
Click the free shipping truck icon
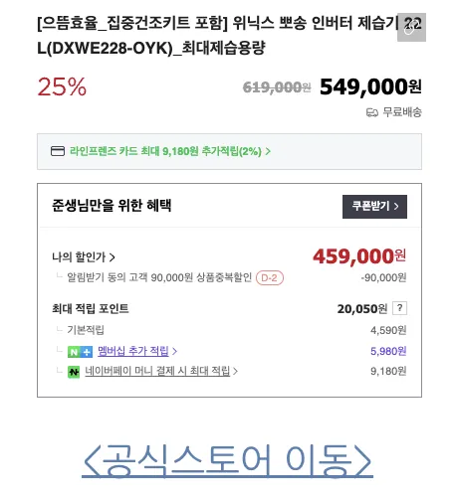[x=372, y=112]
